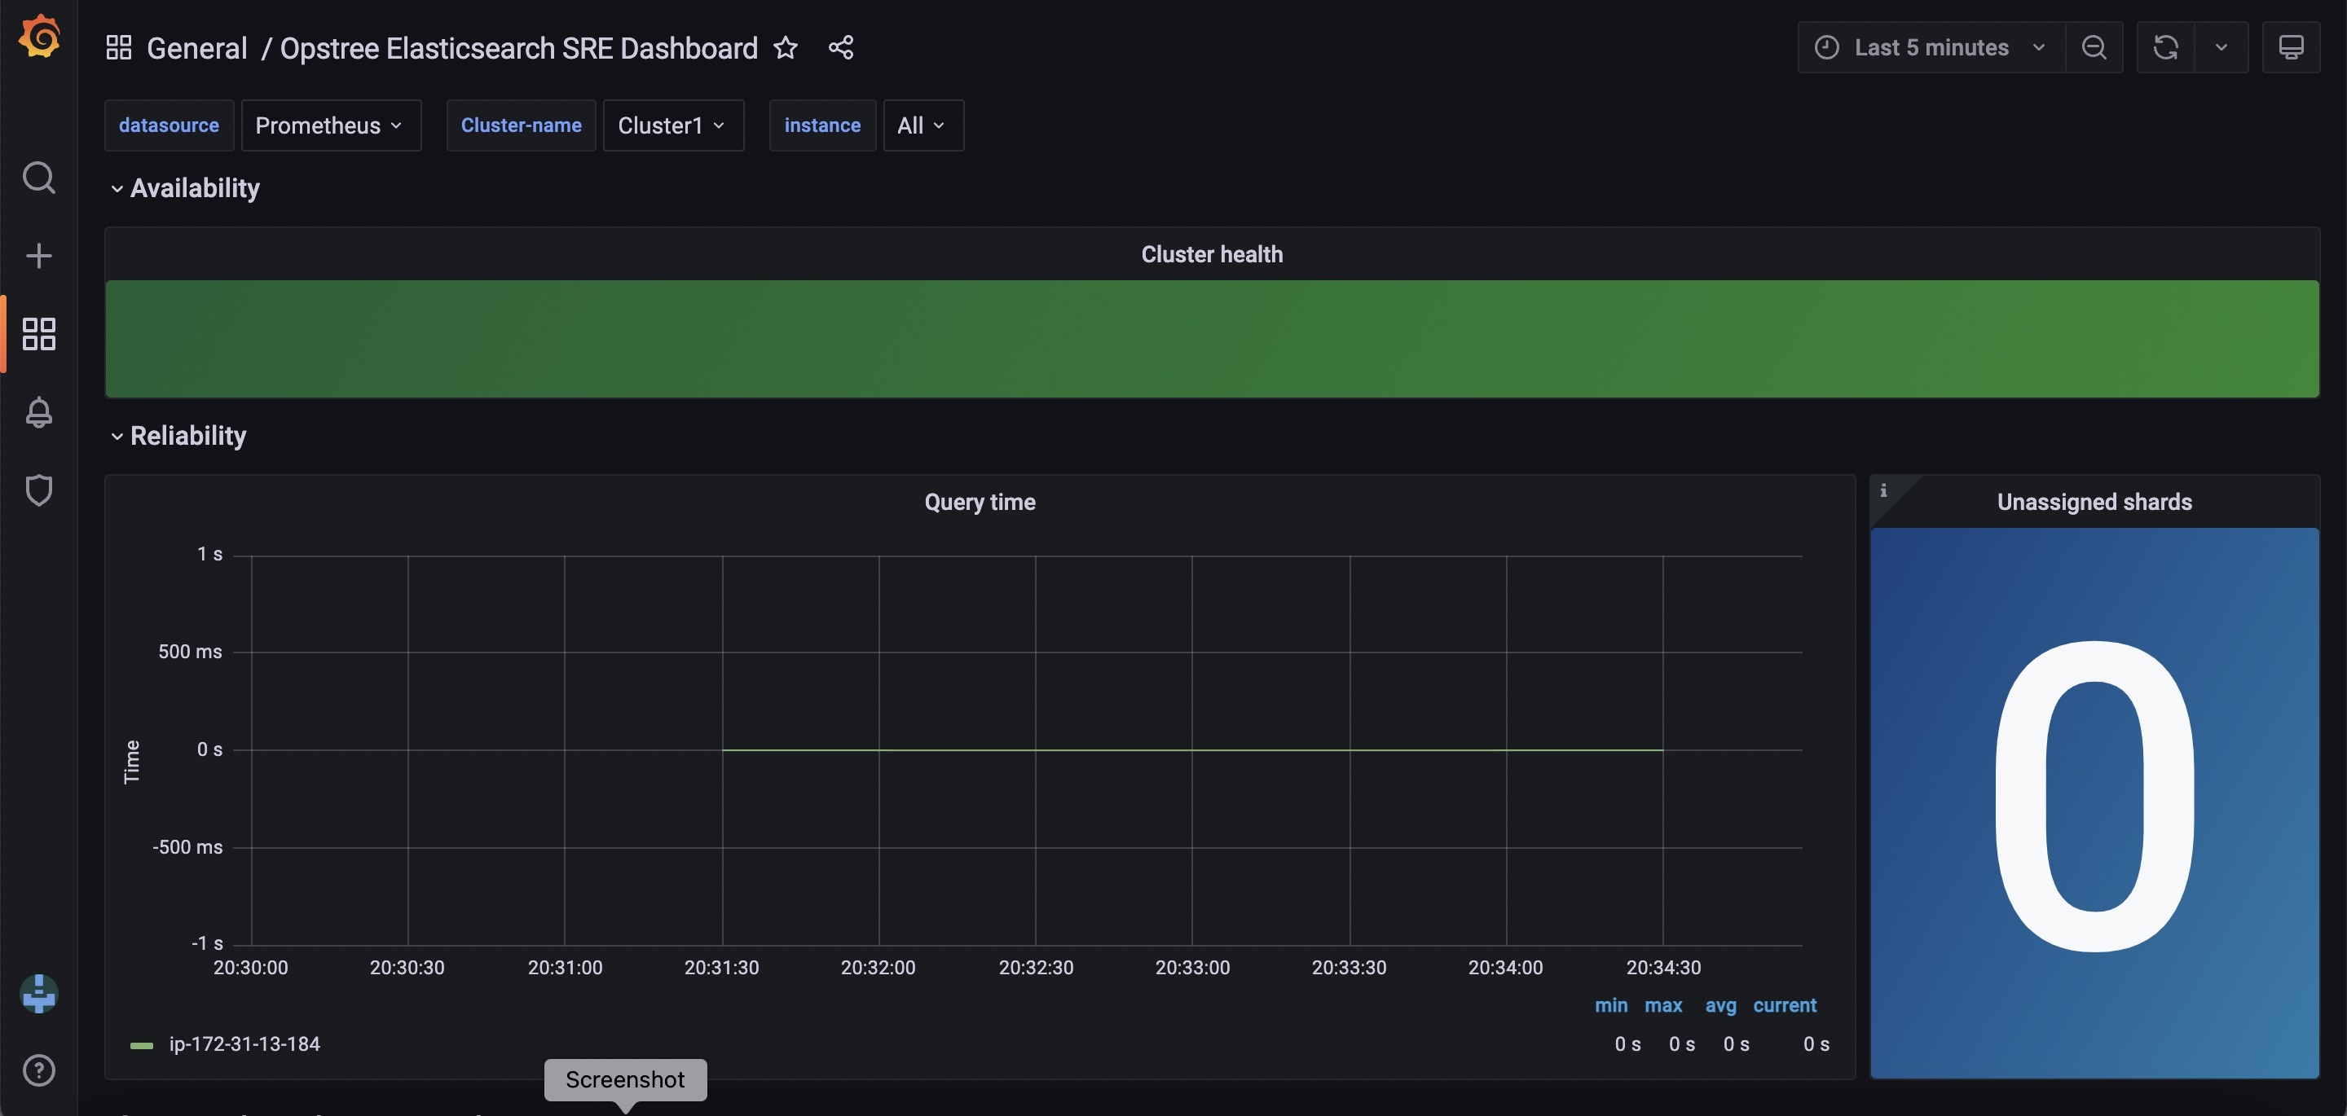This screenshot has height=1116, width=2347.
Task: Open the Cluster1 cluster-name dropdown
Action: coord(672,125)
